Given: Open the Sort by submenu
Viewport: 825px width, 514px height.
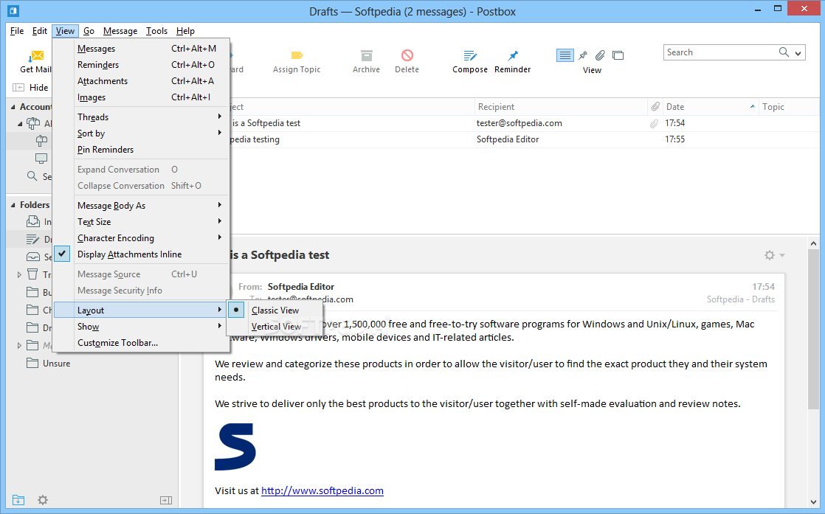Looking at the screenshot, I should (141, 133).
